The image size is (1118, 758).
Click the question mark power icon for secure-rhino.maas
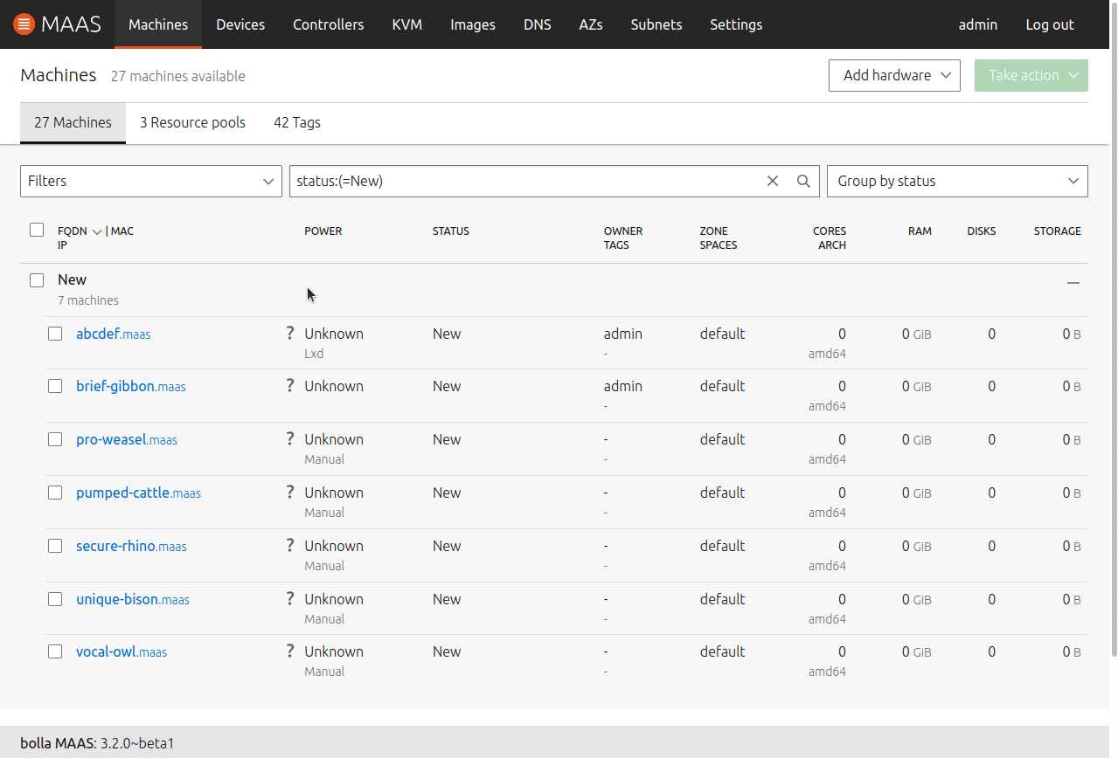point(290,545)
